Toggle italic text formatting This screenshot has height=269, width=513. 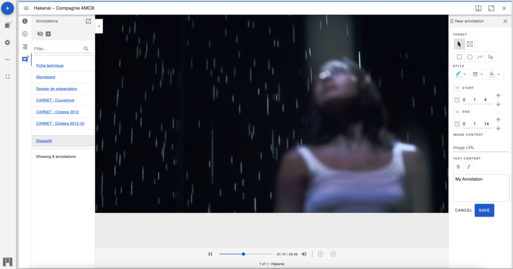point(469,167)
